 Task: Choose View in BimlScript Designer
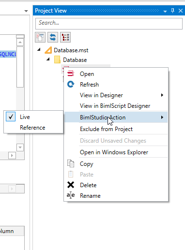click(x=116, y=106)
